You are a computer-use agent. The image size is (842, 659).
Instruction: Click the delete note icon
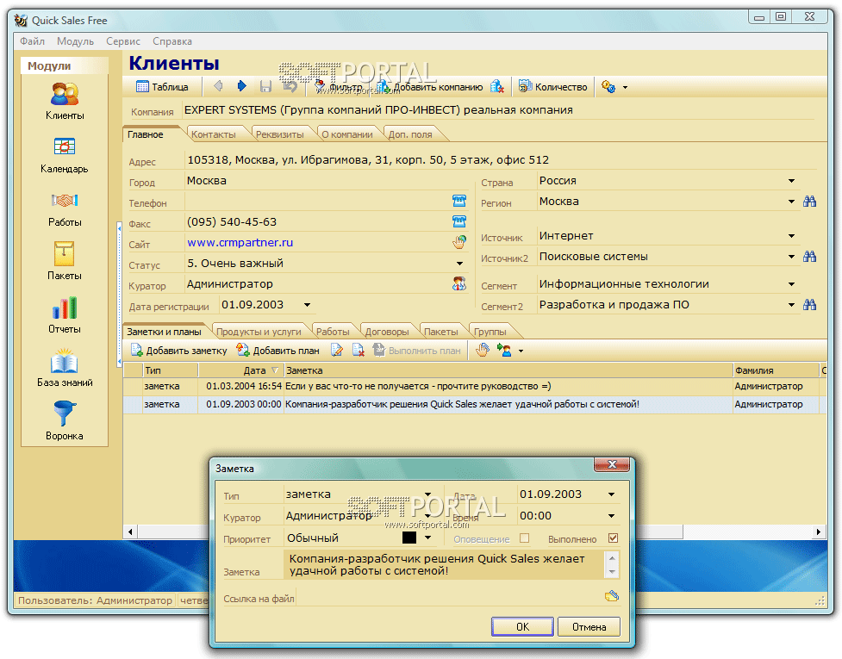[x=359, y=351]
